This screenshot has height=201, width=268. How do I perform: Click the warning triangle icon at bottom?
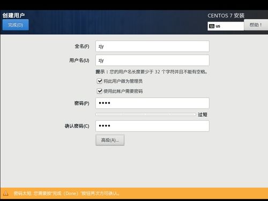click(6, 193)
